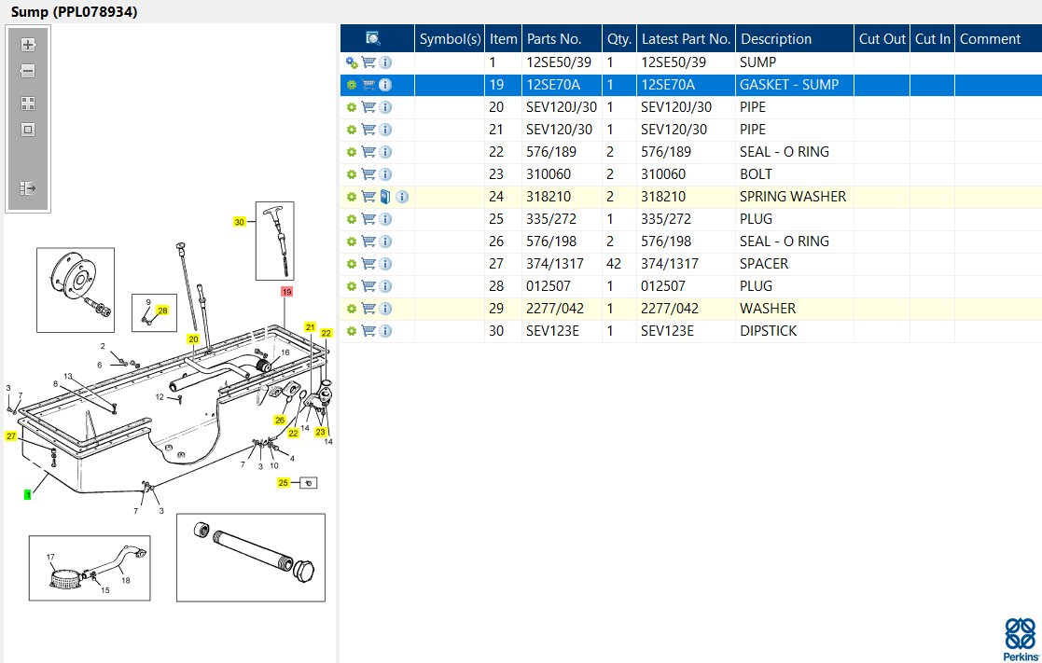Image resolution: width=1042 pixels, height=663 pixels.
Task: Open info for DIPSTICK row
Action: click(x=385, y=331)
